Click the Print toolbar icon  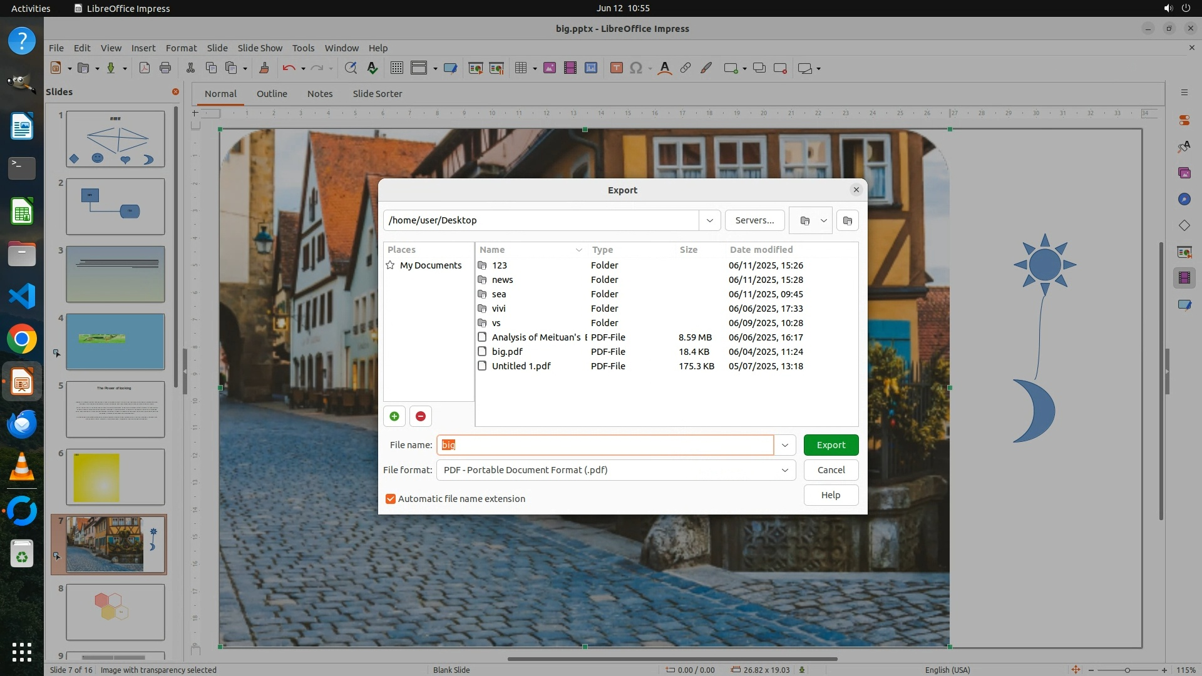point(165,68)
